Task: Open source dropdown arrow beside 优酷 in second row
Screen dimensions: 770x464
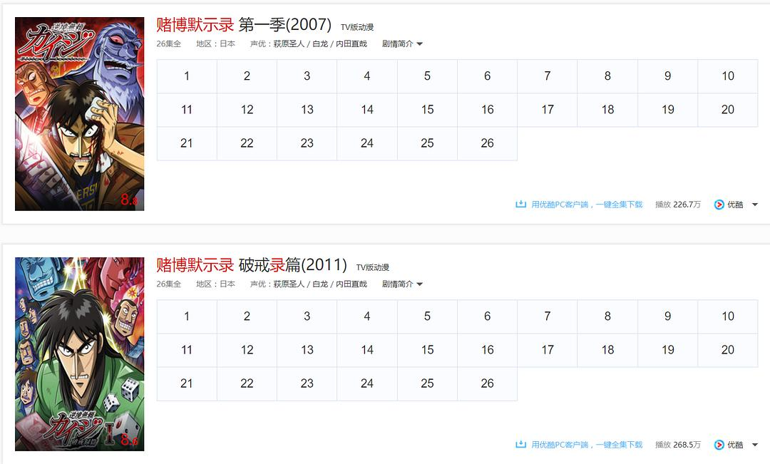Action: pos(755,445)
